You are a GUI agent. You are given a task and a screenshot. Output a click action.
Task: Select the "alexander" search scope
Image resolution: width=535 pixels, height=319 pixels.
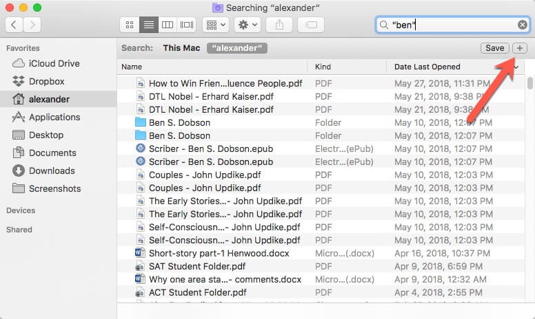[236, 48]
